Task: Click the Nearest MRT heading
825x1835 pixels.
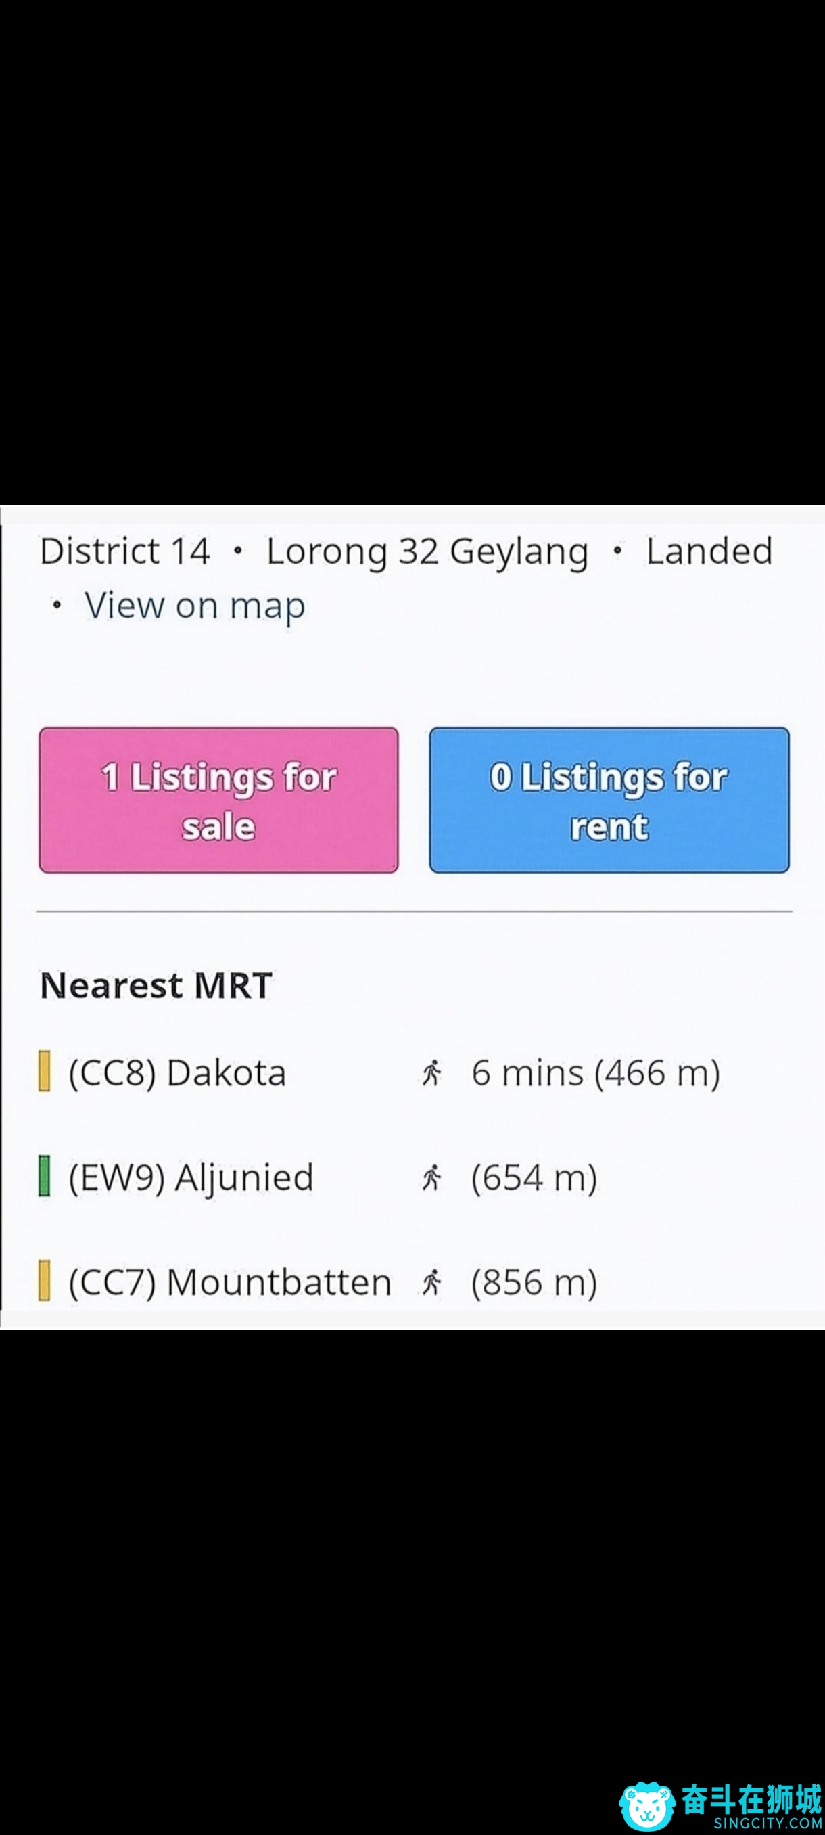Action: click(x=156, y=986)
